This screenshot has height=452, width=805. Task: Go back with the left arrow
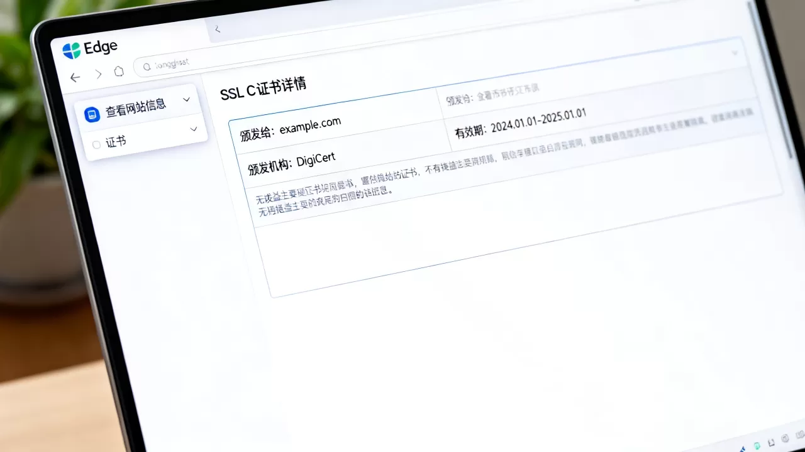click(x=75, y=77)
